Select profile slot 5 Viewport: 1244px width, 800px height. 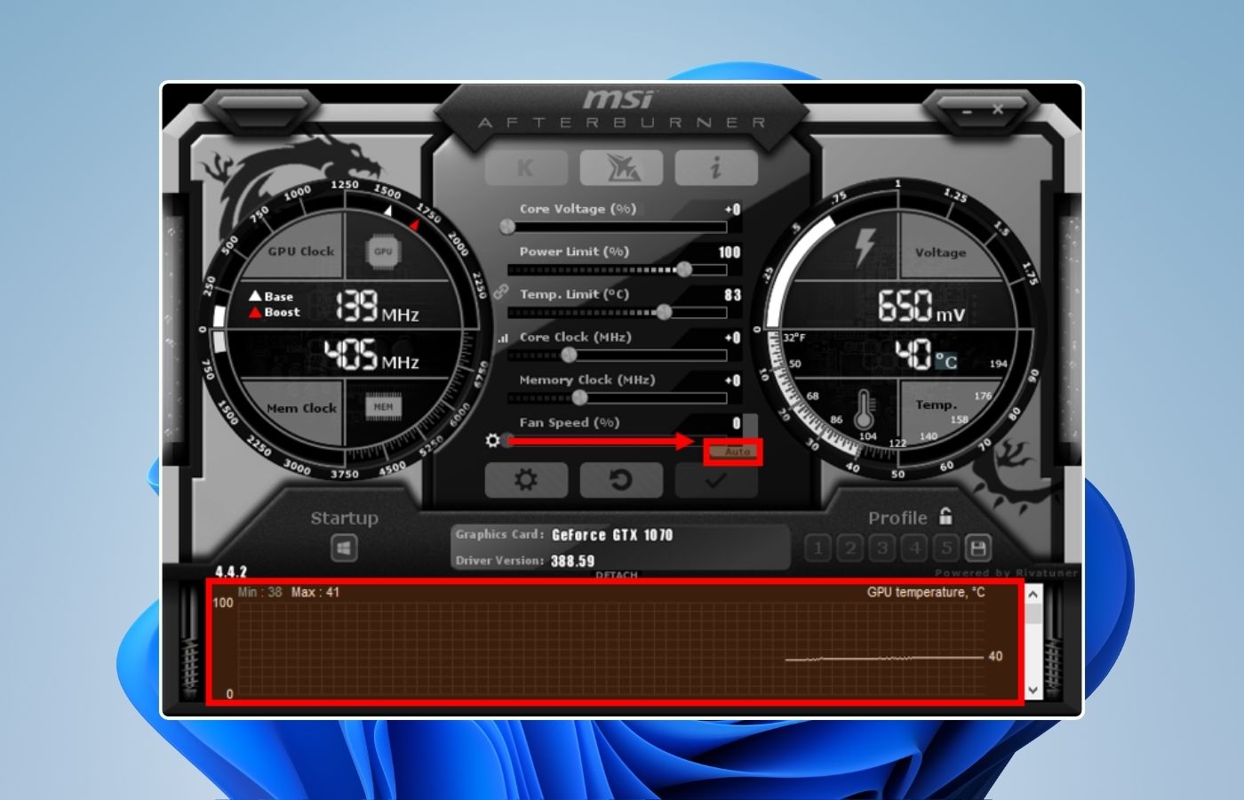coord(947,548)
